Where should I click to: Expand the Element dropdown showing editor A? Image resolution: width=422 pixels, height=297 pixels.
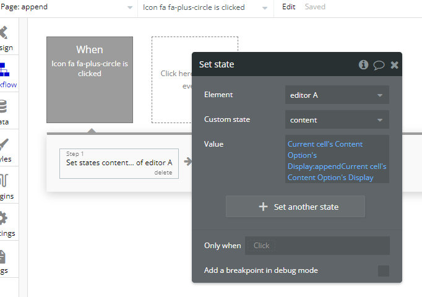(x=337, y=95)
